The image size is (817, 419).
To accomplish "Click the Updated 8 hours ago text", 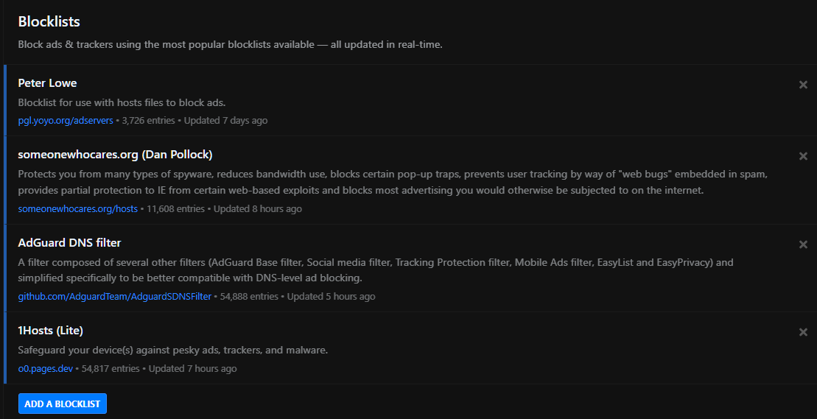I will tap(258, 208).
